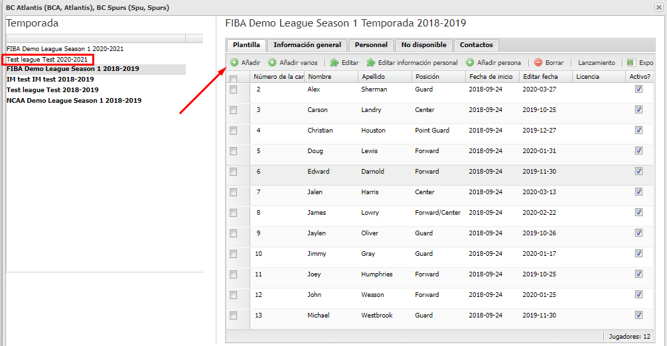Click the Export spreadsheet icon
Image resolution: width=667 pixels, height=346 pixels.
631,62
